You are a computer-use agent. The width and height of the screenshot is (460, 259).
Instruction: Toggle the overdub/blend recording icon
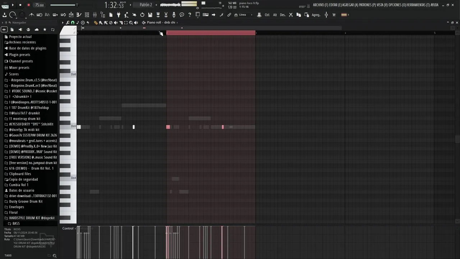coord(55,15)
